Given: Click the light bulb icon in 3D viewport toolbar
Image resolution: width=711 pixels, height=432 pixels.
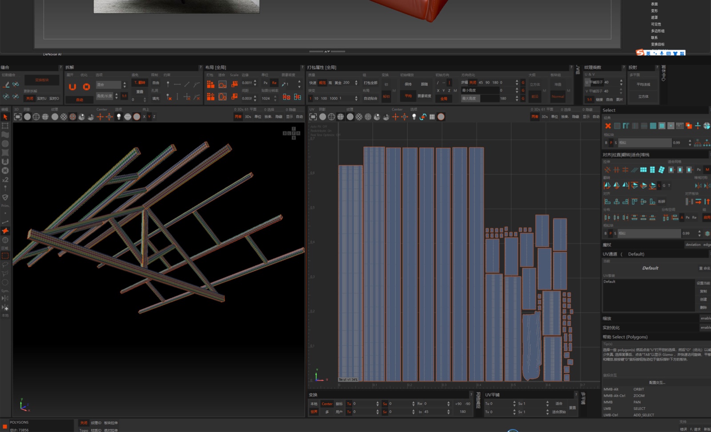Looking at the screenshot, I should pos(119,117).
